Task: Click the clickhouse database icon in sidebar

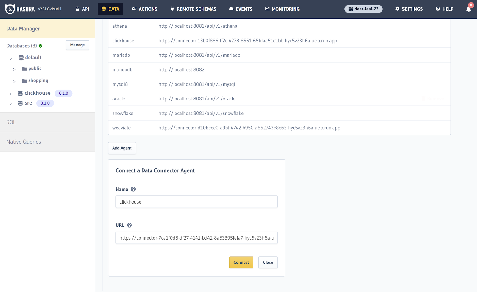Action: click(x=20, y=93)
